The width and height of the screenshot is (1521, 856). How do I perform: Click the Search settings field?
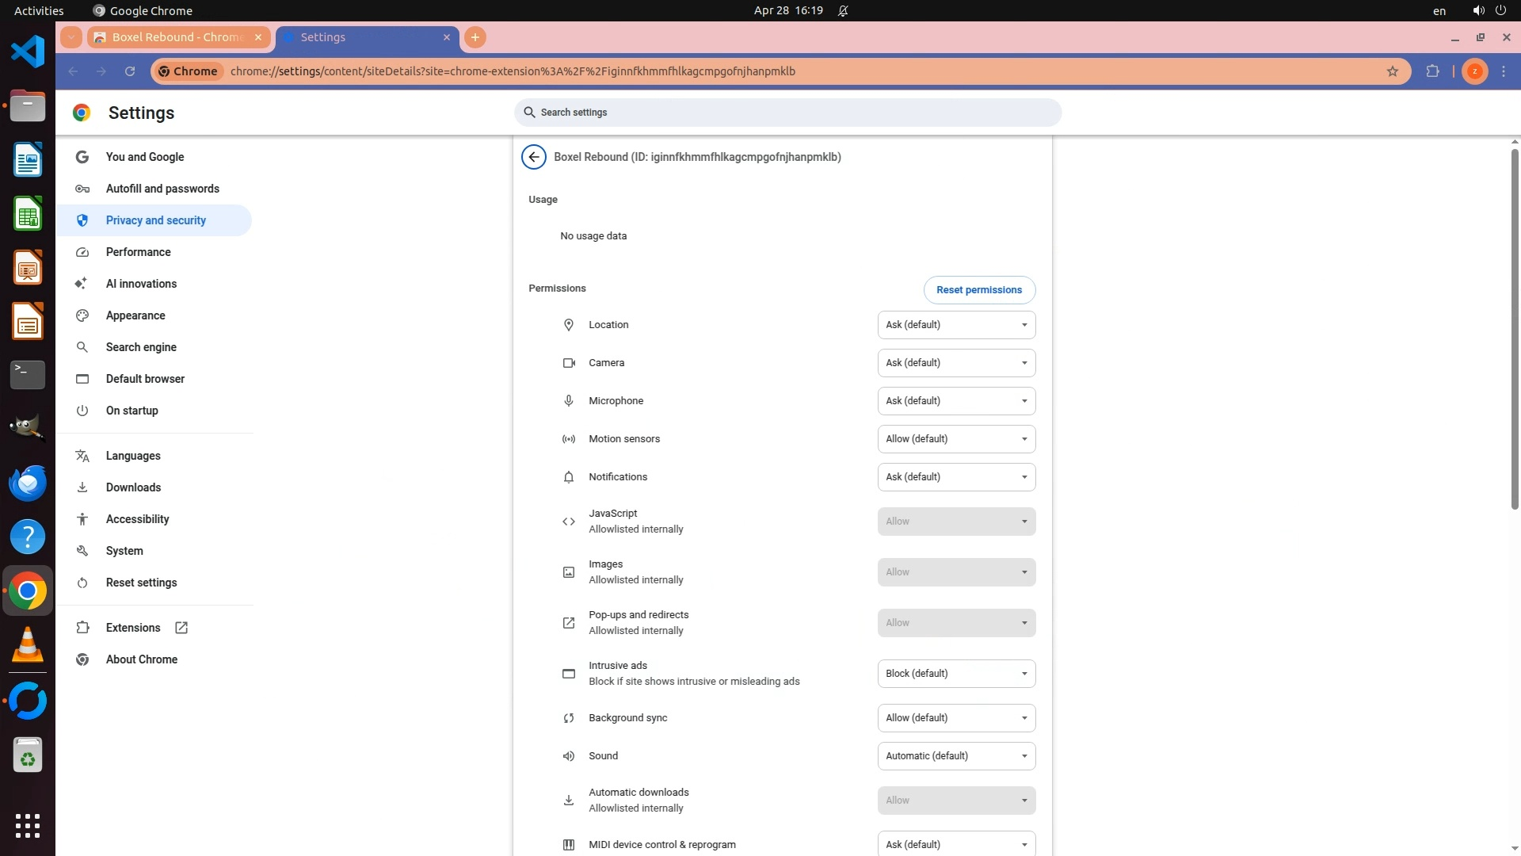[787, 113]
